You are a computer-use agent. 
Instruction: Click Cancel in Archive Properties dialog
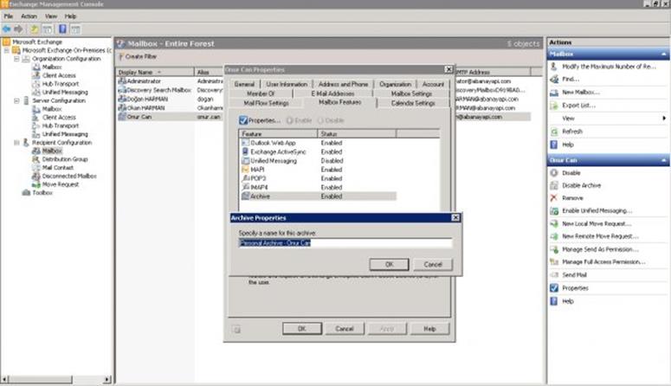click(433, 265)
